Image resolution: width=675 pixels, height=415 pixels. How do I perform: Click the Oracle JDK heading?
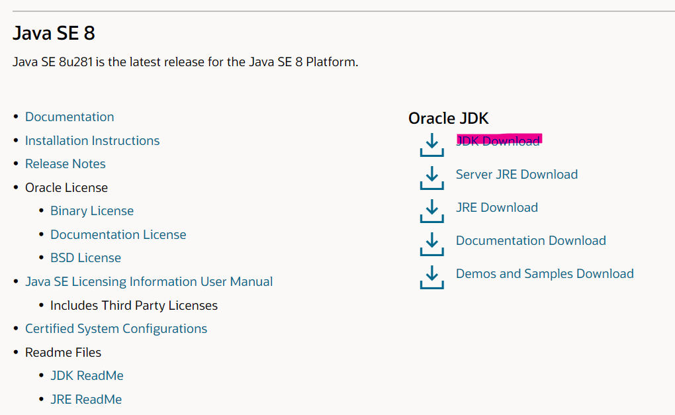(448, 118)
